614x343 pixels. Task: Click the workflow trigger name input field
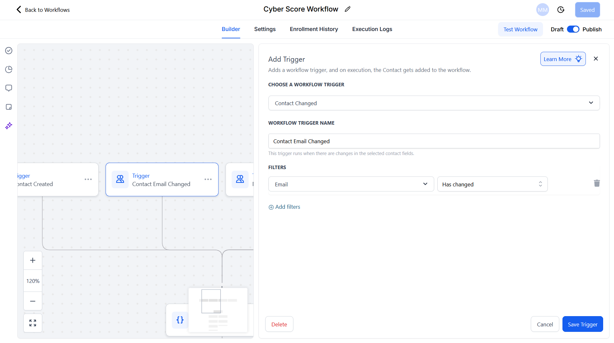pos(434,141)
